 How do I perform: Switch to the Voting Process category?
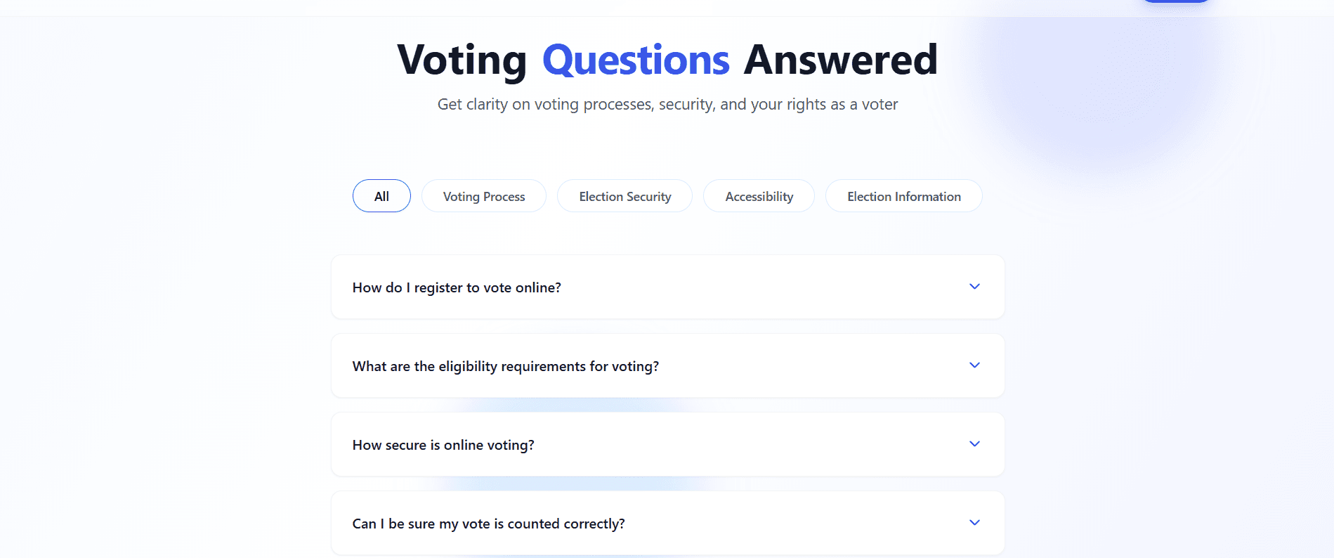pos(484,196)
